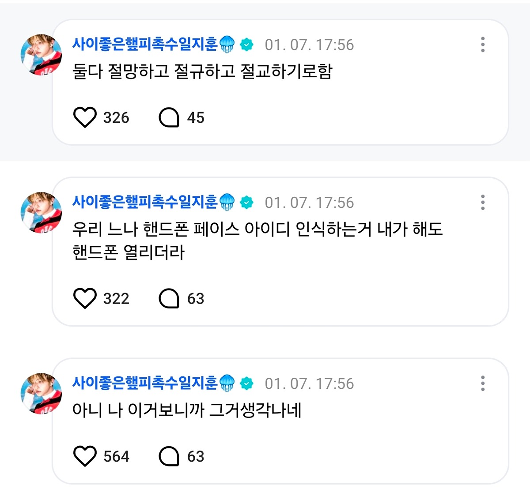Image resolution: width=530 pixels, height=500 pixels.
Task: Open profile picture beside the third post
Action: pyautogui.click(x=41, y=394)
